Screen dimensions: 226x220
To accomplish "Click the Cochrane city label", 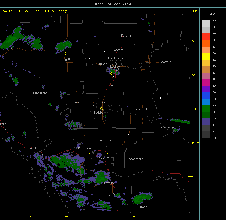I will coord(84,148).
